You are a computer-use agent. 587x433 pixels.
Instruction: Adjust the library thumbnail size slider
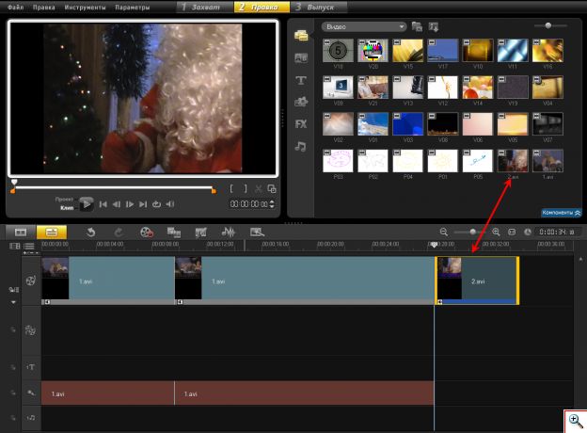tap(548, 25)
